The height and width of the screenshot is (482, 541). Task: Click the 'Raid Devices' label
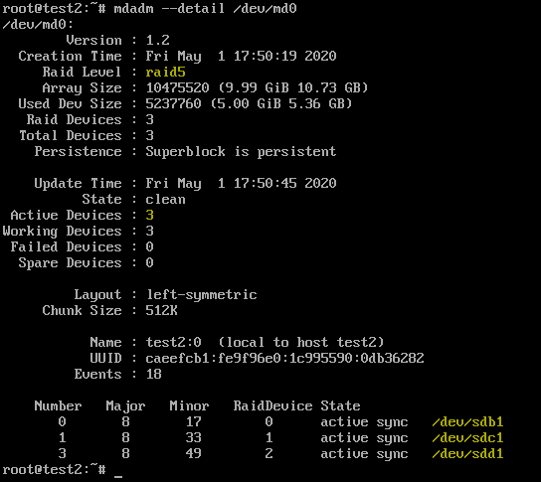point(75,119)
